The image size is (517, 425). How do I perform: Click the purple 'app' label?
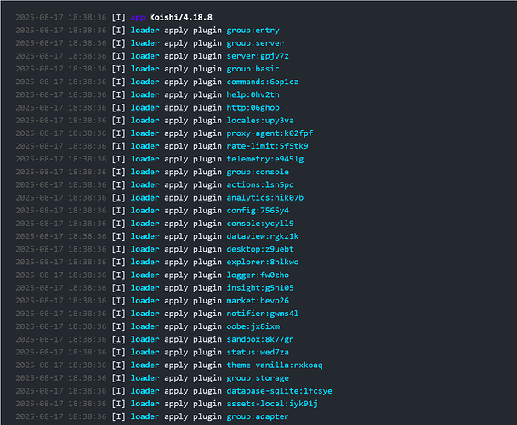(x=138, y=18)
